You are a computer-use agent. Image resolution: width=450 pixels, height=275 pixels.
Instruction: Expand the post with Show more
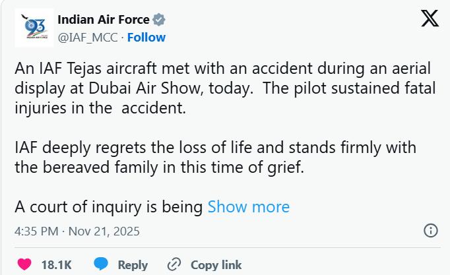click(249, 207)
